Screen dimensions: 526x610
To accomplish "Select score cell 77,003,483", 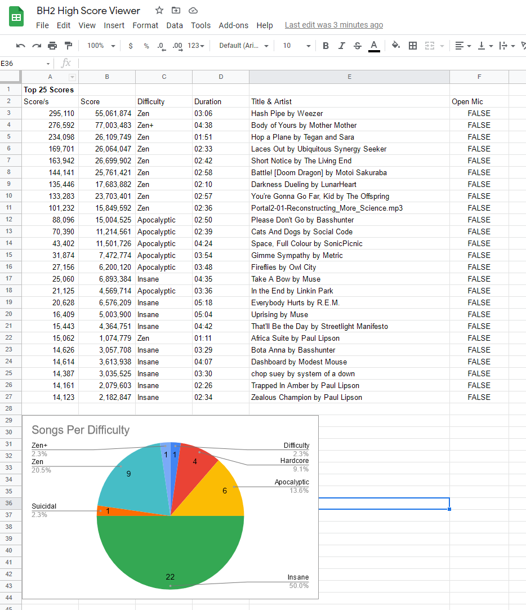I will (x=107, y=125).
